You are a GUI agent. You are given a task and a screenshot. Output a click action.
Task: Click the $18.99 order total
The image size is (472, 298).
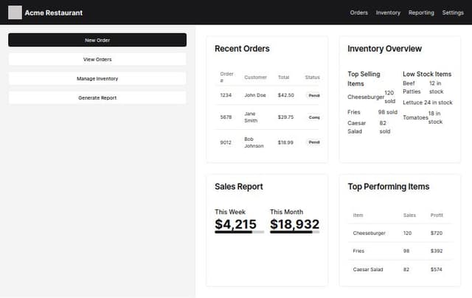click(285, 142)
